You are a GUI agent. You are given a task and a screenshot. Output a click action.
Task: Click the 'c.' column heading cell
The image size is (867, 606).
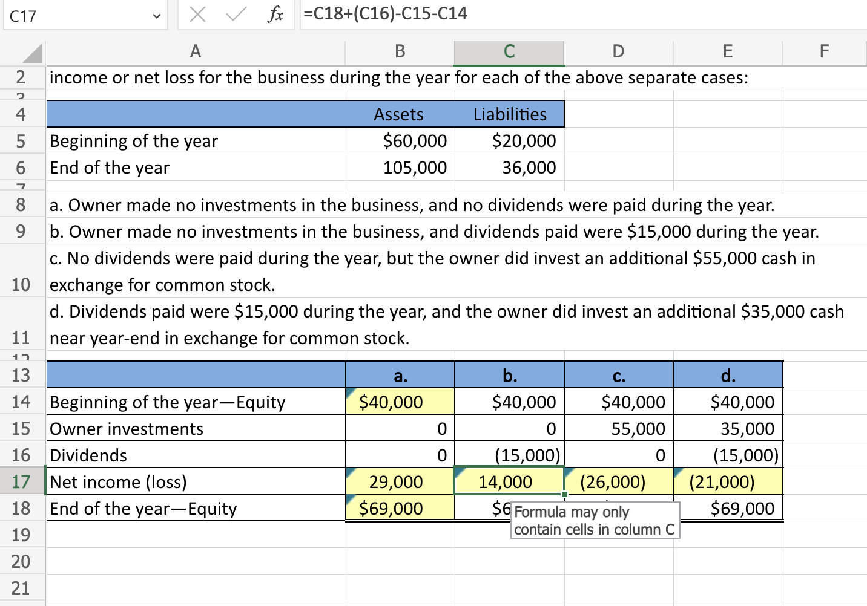(618, 376)
